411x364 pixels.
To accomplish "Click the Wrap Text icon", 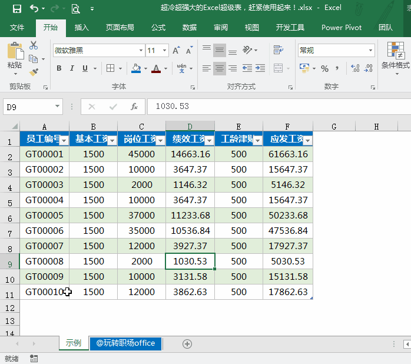I will pyautogui.click(x=278, y=50).
